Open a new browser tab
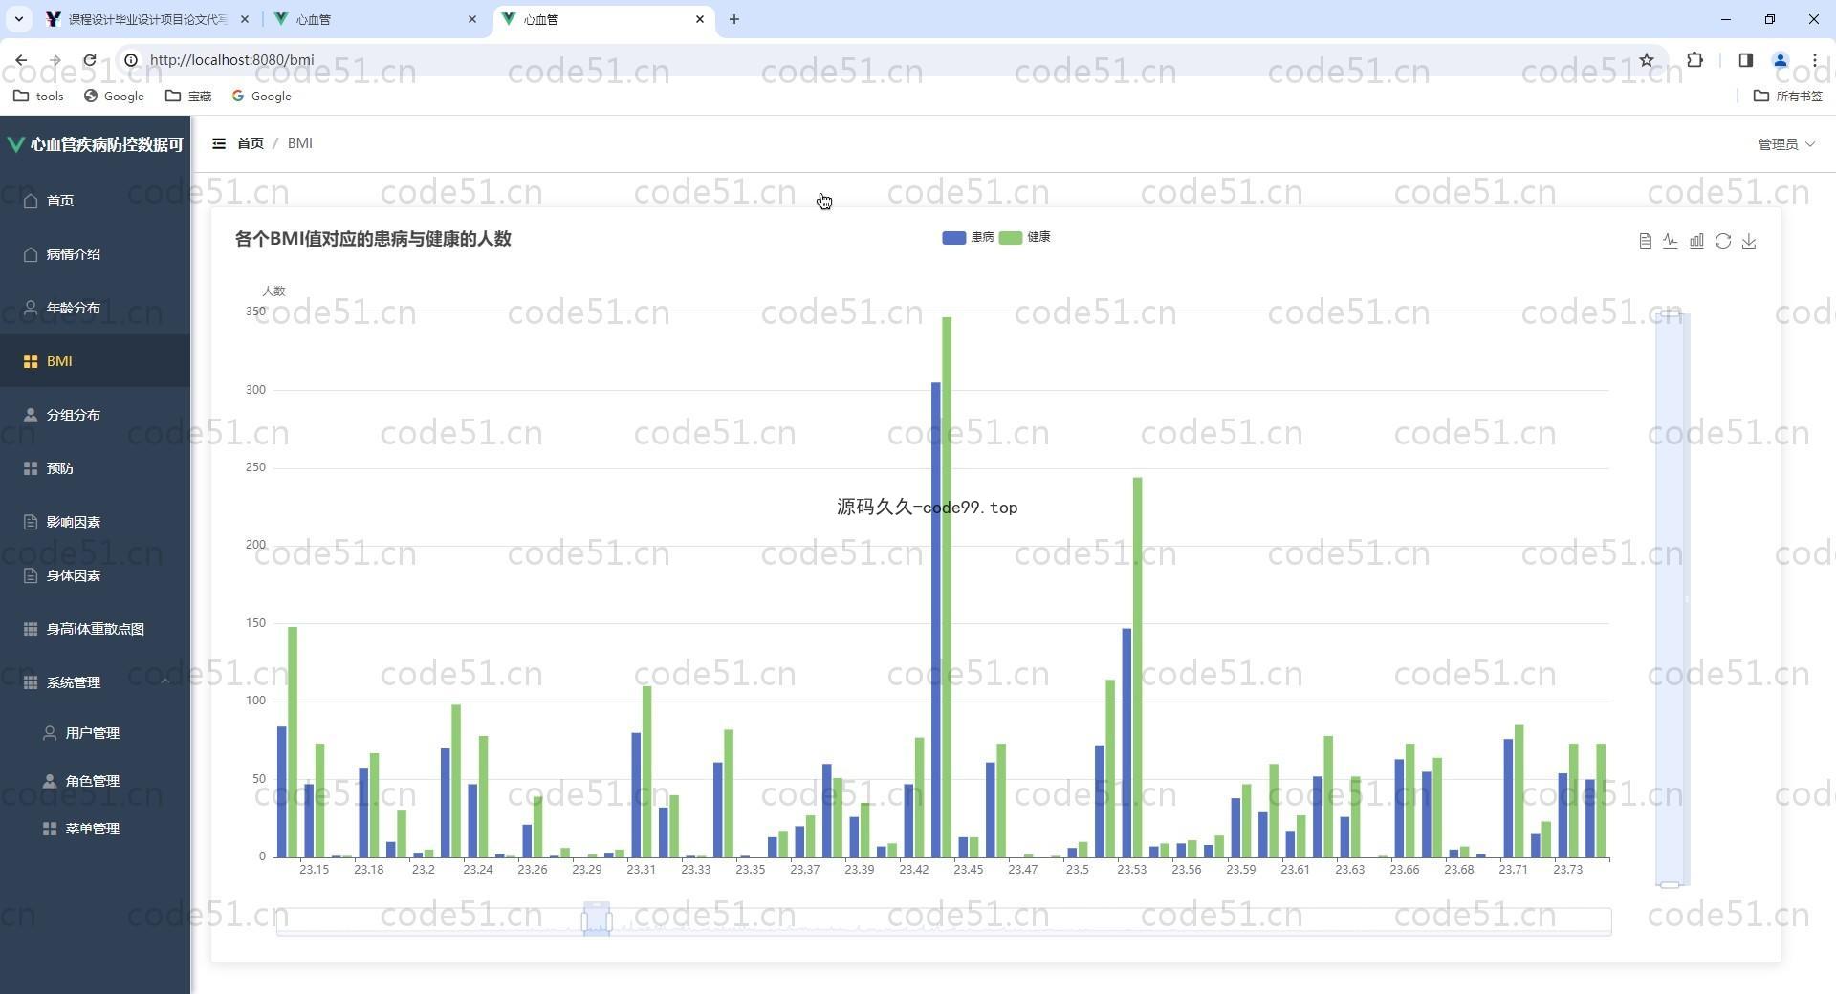Screen dimensions: 1836x994 point(734,19)
